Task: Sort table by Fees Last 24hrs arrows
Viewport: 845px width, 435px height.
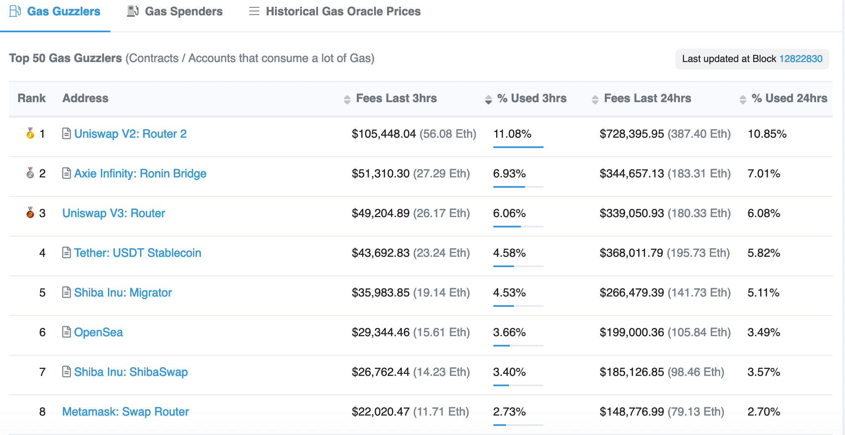Action: (x=595, y=99)
